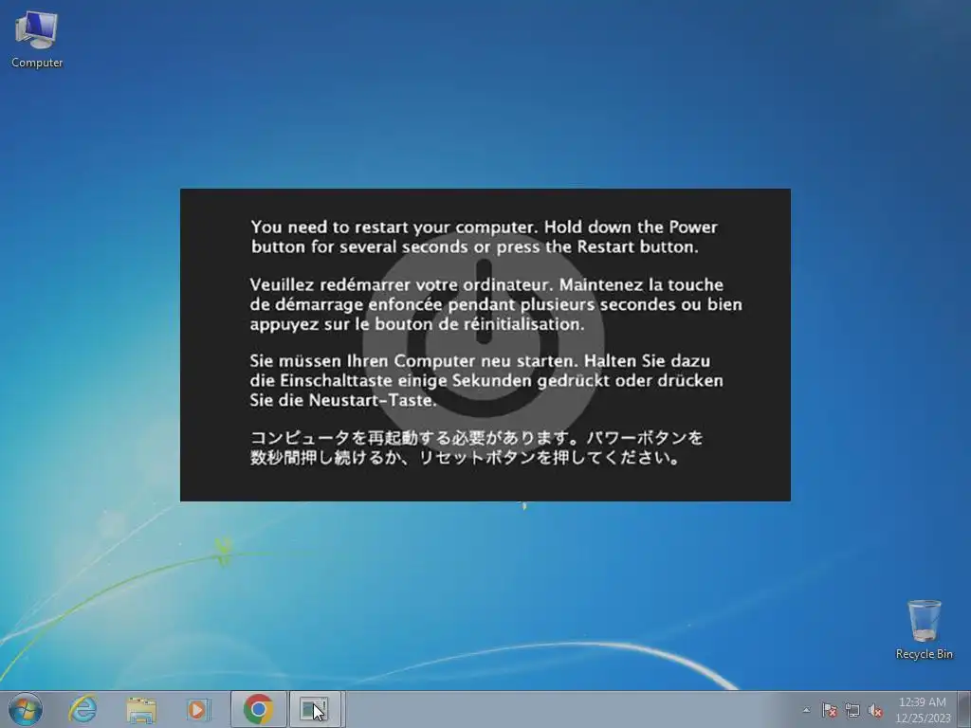Switch to Google Chrome on the taskbar

click(x=258, y=709)
